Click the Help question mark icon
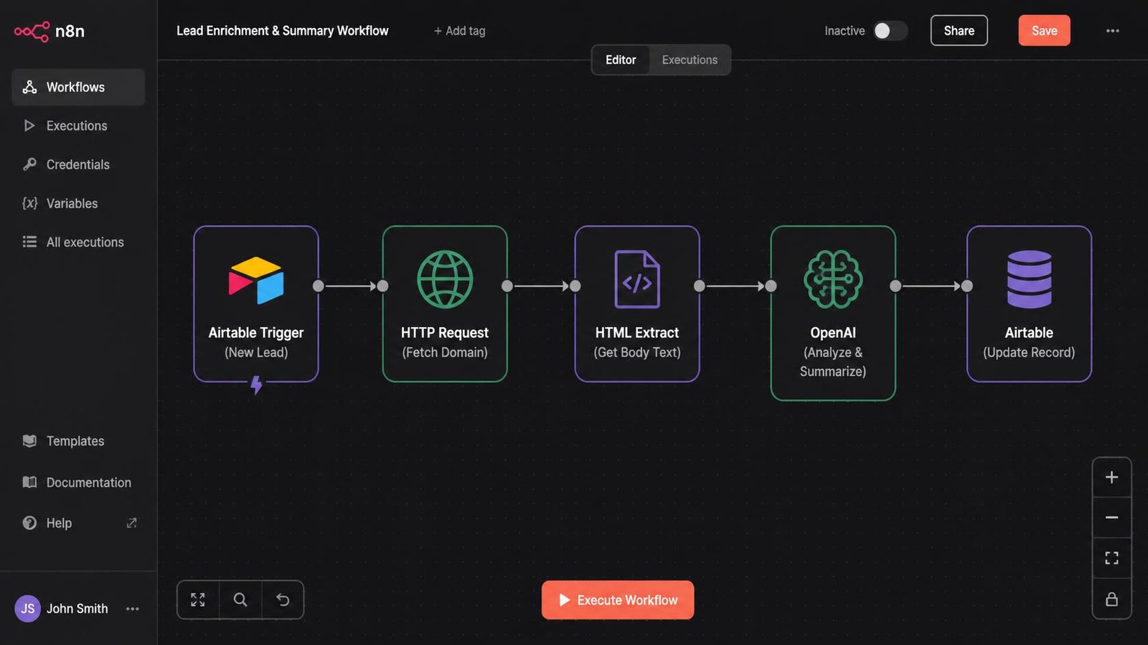 point(29,523)
